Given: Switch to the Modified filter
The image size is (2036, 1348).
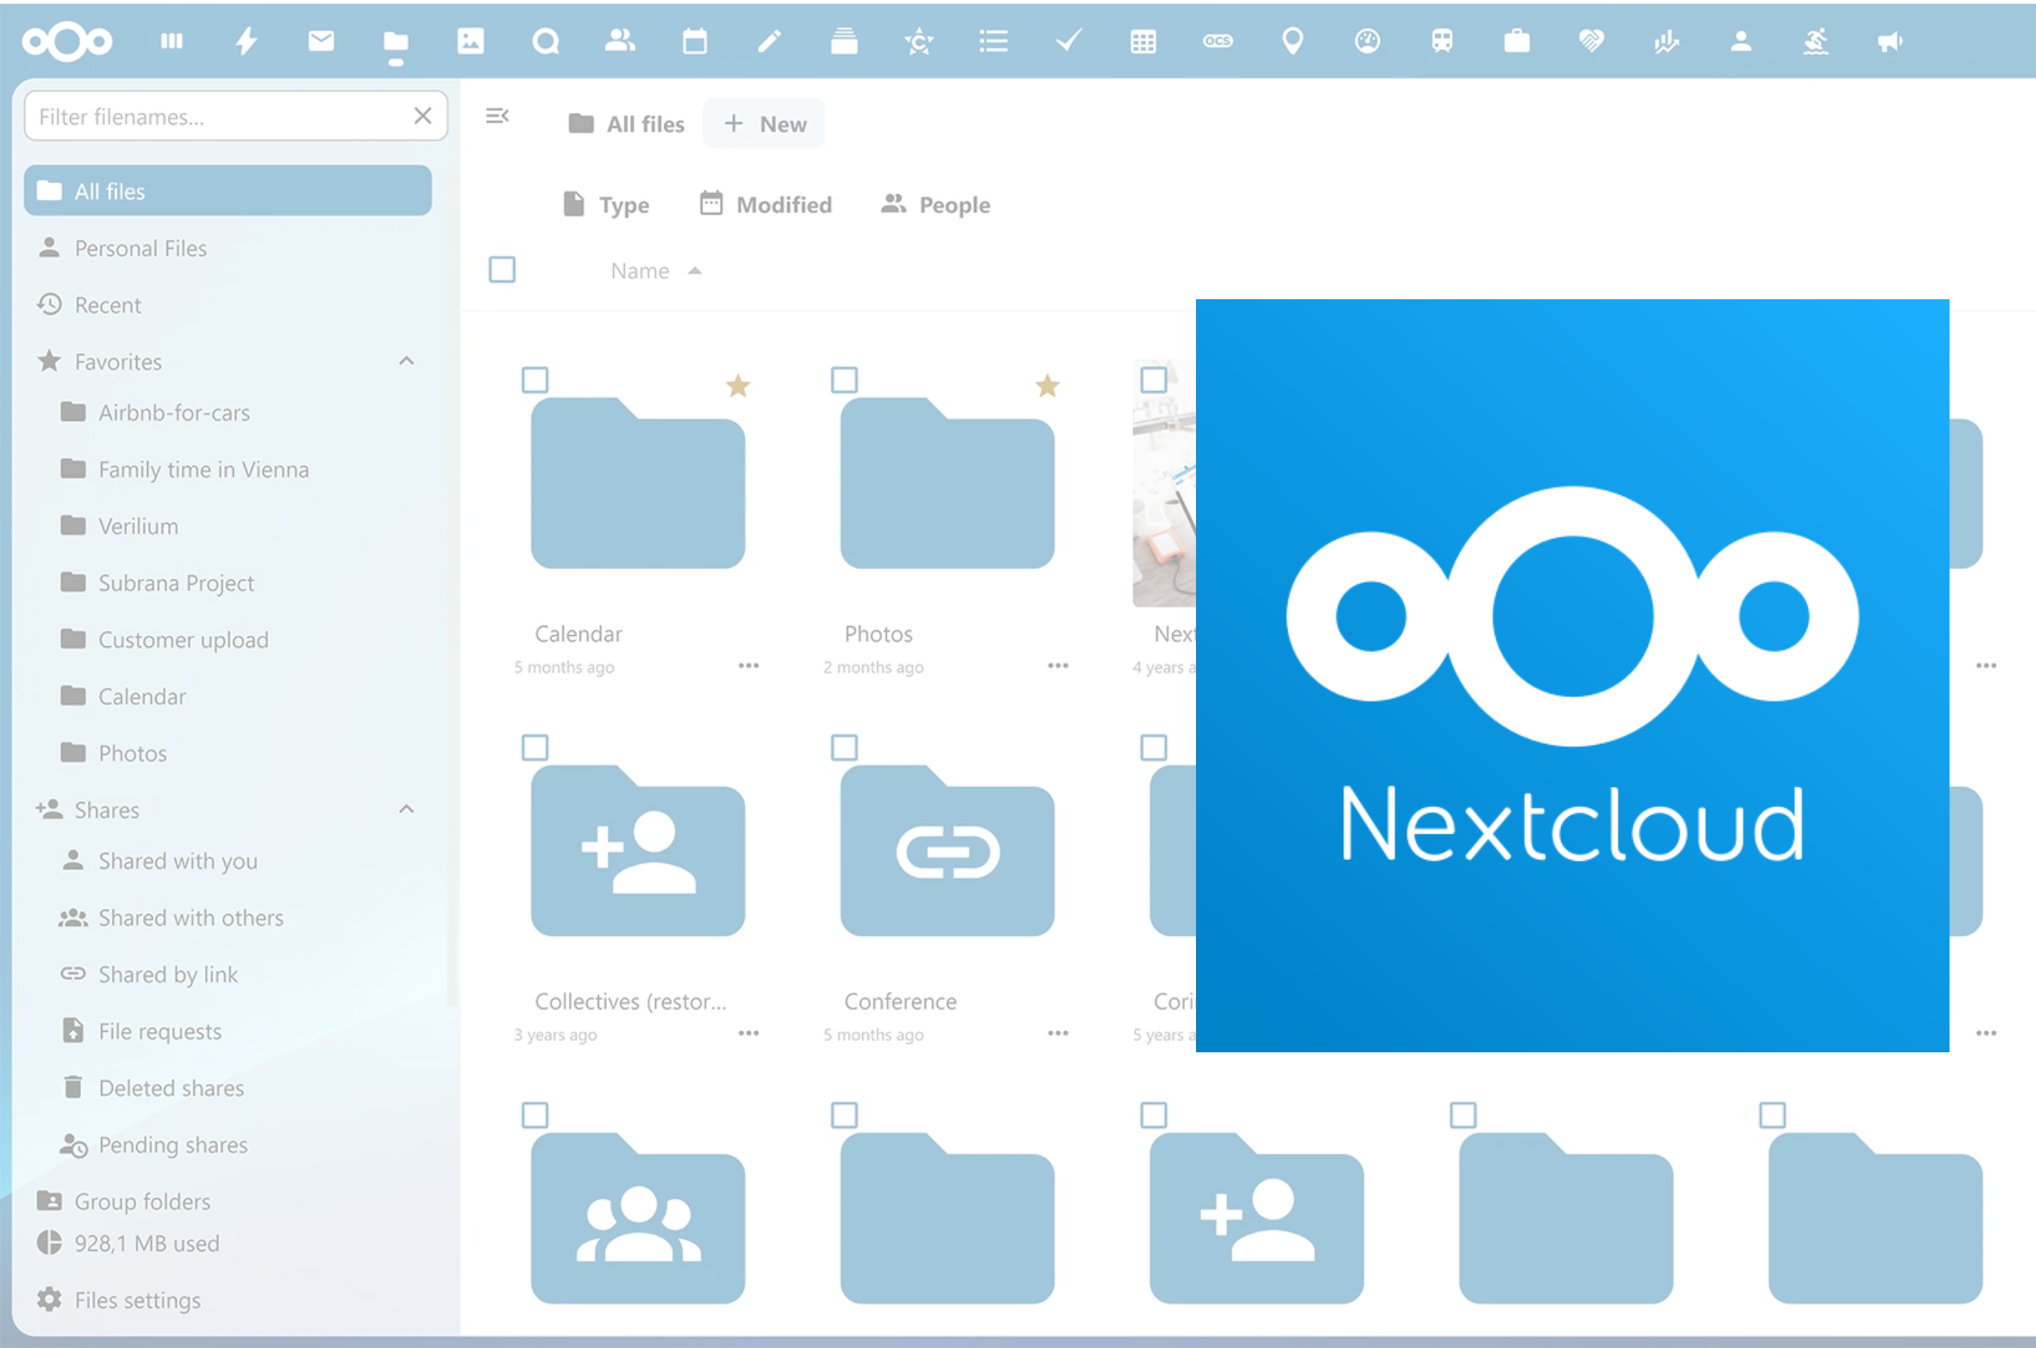Looking at the screenshot, I should (x=766, y=204).
